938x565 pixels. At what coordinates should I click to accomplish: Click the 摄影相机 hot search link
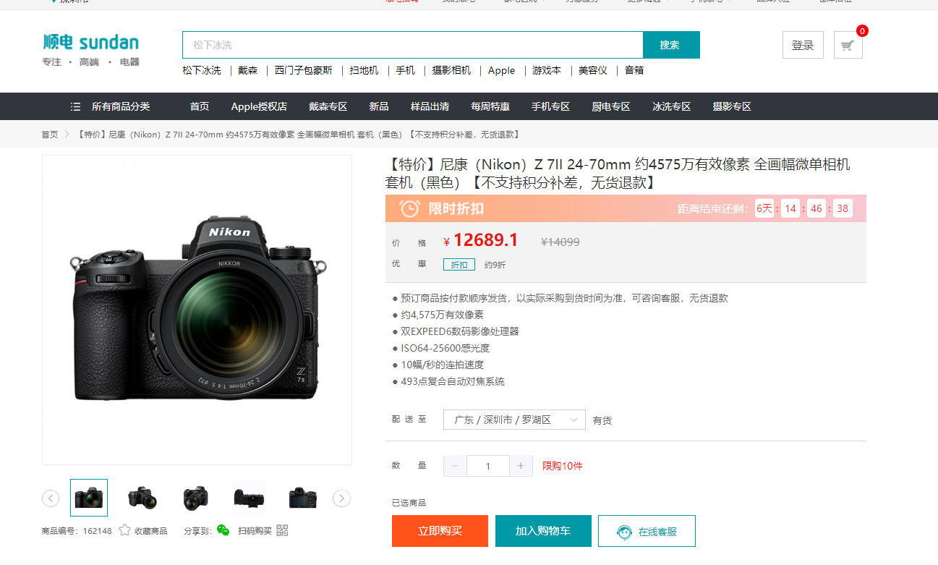[451, 70]
